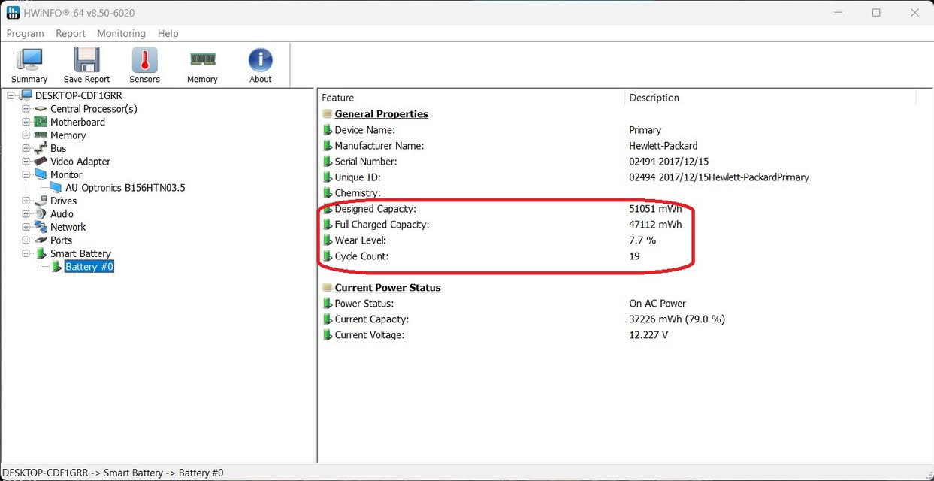
Task: Collapse the Smart Battery tree node
Action: coord(26,253)
